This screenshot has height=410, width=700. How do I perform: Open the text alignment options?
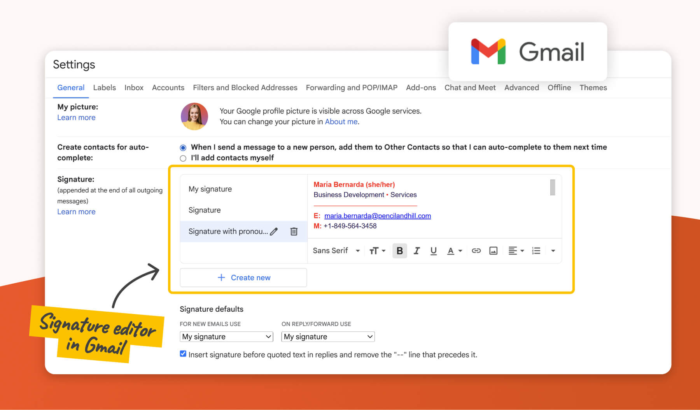coord(516,251)
